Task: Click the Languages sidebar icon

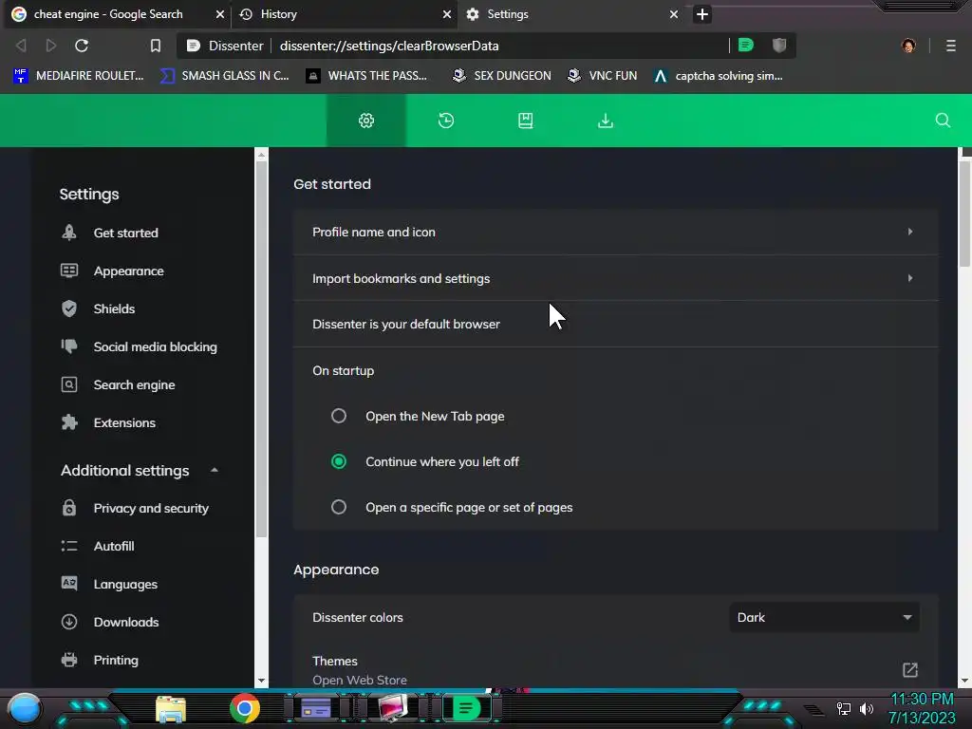Action: [69, 584]
